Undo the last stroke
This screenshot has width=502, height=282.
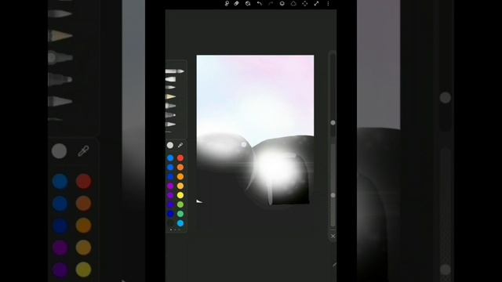(x=260, y=3)
